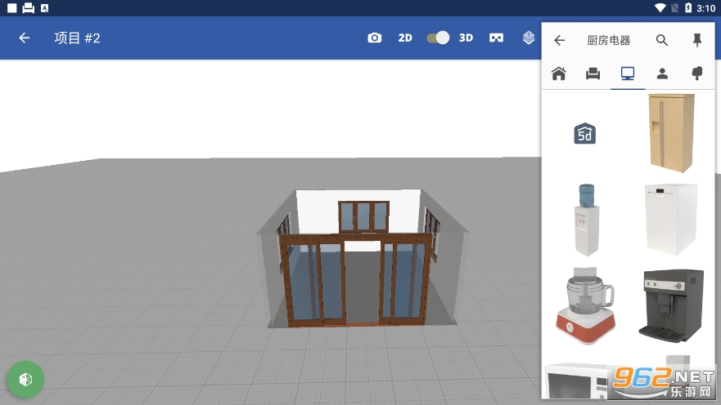Choose the white dishwasher item
Viewport: 721px width, 405px height.
click(x=671, y=220)
